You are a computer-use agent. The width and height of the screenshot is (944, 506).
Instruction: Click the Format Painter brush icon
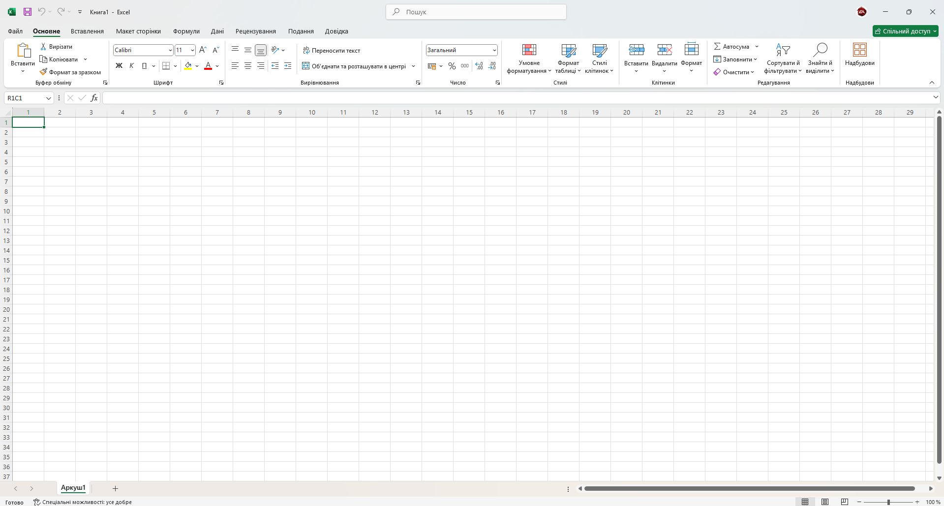43,72
